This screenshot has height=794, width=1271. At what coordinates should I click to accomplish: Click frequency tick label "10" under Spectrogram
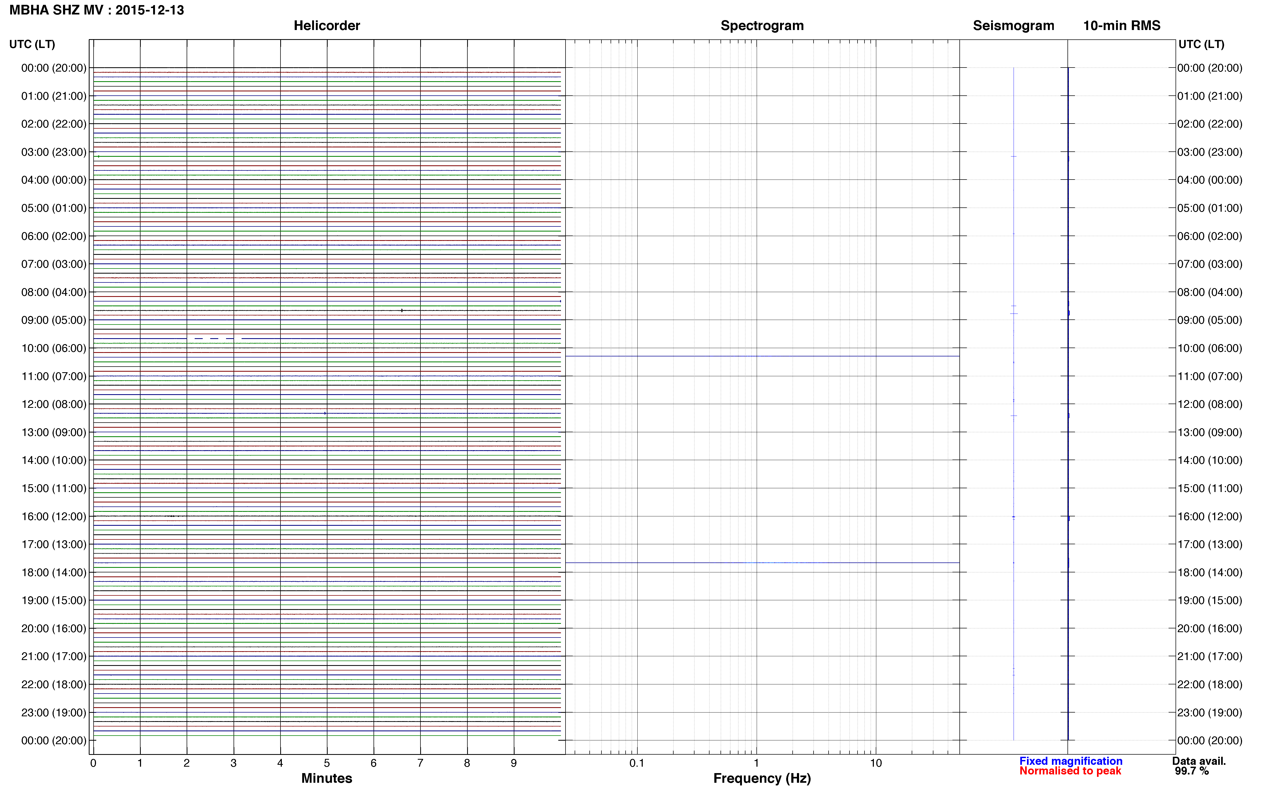pyautogui.click(x=876, y=763)
